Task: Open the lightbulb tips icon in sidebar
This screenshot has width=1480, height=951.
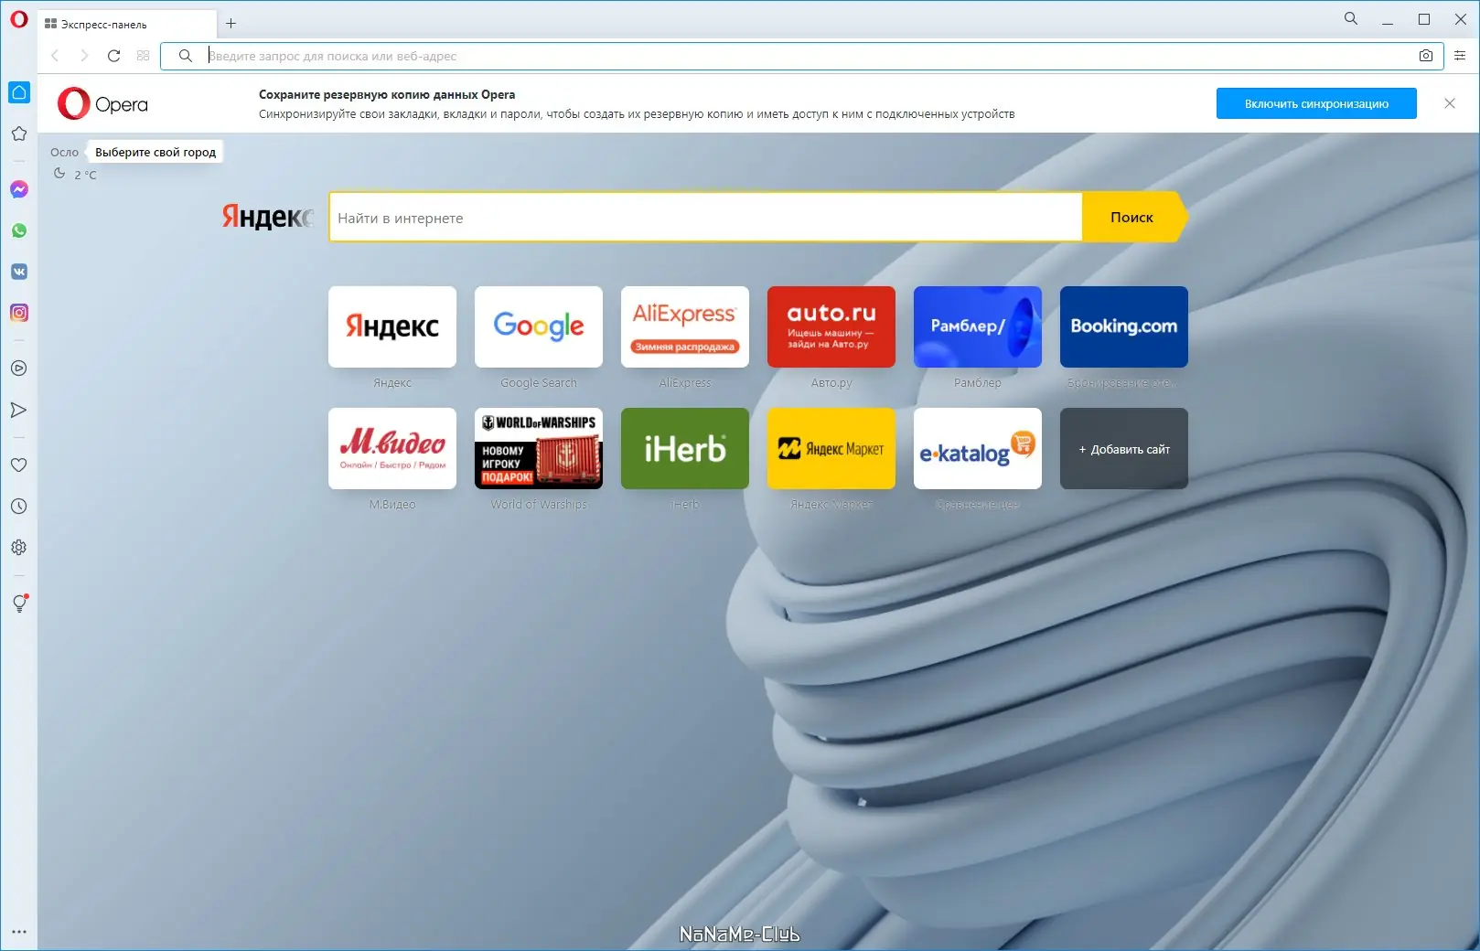Action: 19,604
